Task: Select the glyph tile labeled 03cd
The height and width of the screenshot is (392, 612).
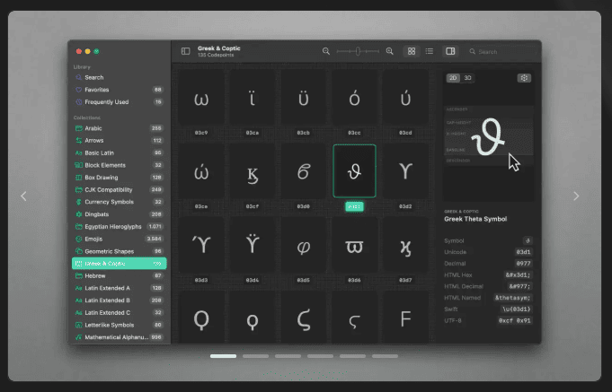Action: [405, 98]
